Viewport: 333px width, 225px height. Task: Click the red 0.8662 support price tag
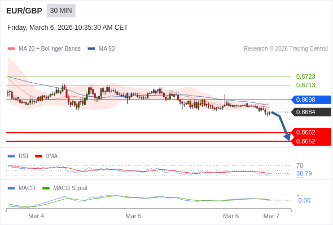pyautogui.click(x=311, y=133)
